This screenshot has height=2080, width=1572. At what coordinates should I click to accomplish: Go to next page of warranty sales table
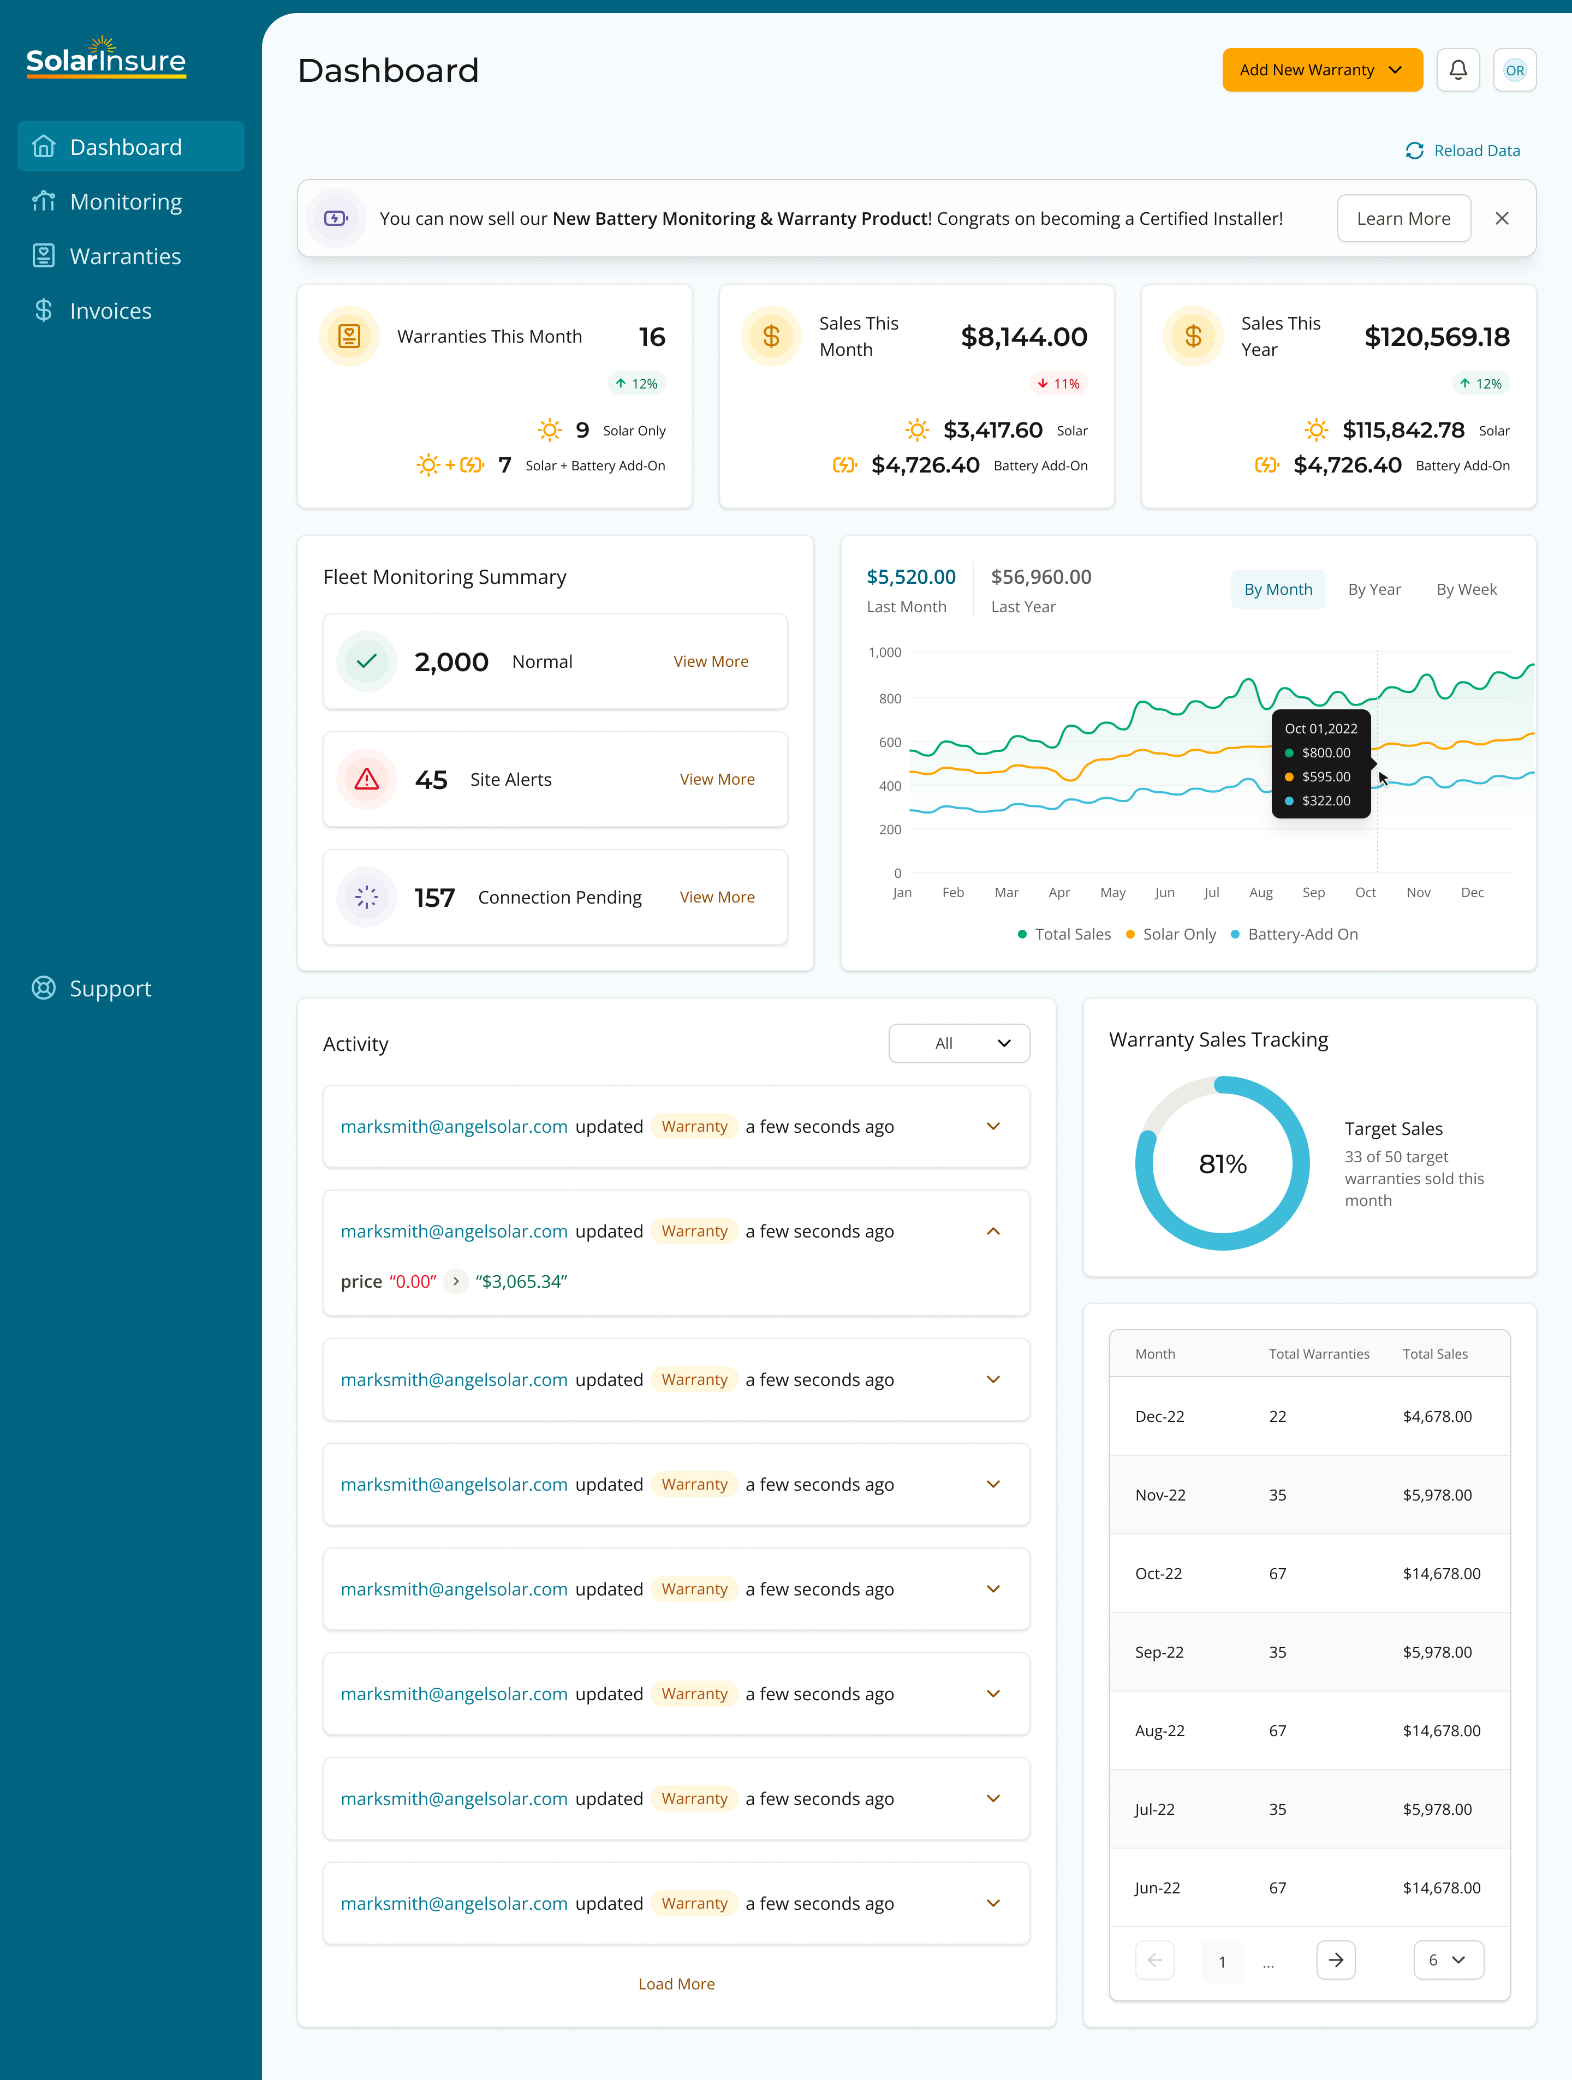tap(1336, 1959)
